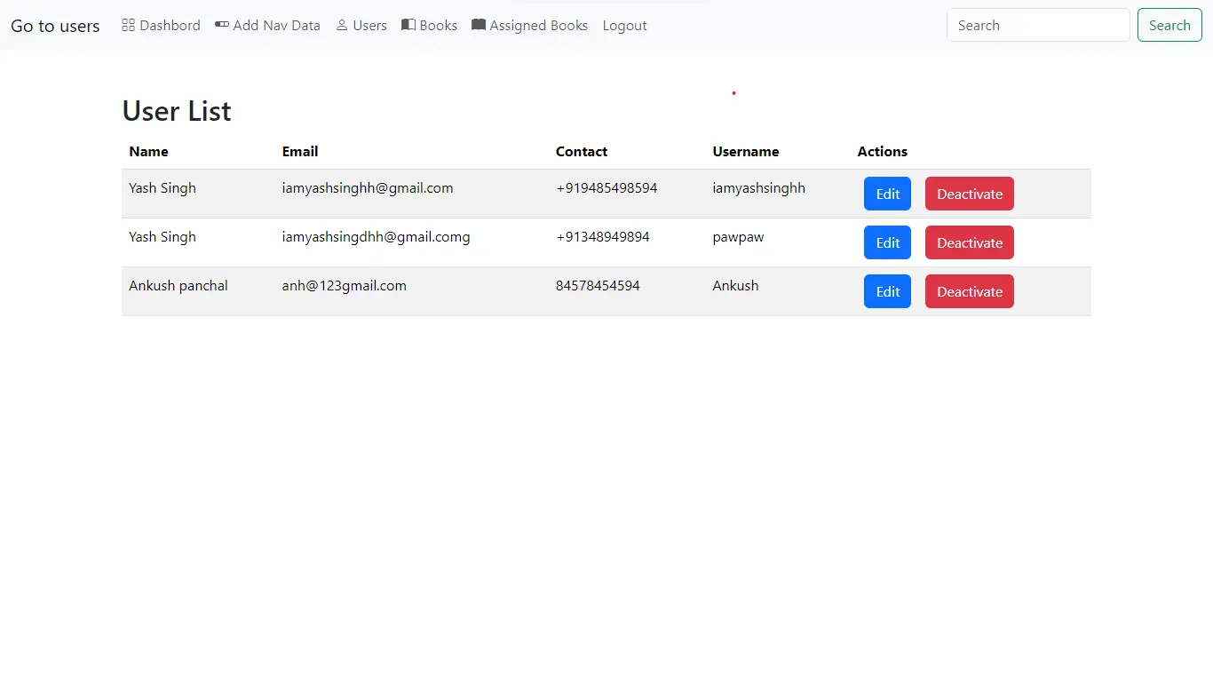
Task: Deactivate the iamyashsinghh account
Action: point(969,194)
